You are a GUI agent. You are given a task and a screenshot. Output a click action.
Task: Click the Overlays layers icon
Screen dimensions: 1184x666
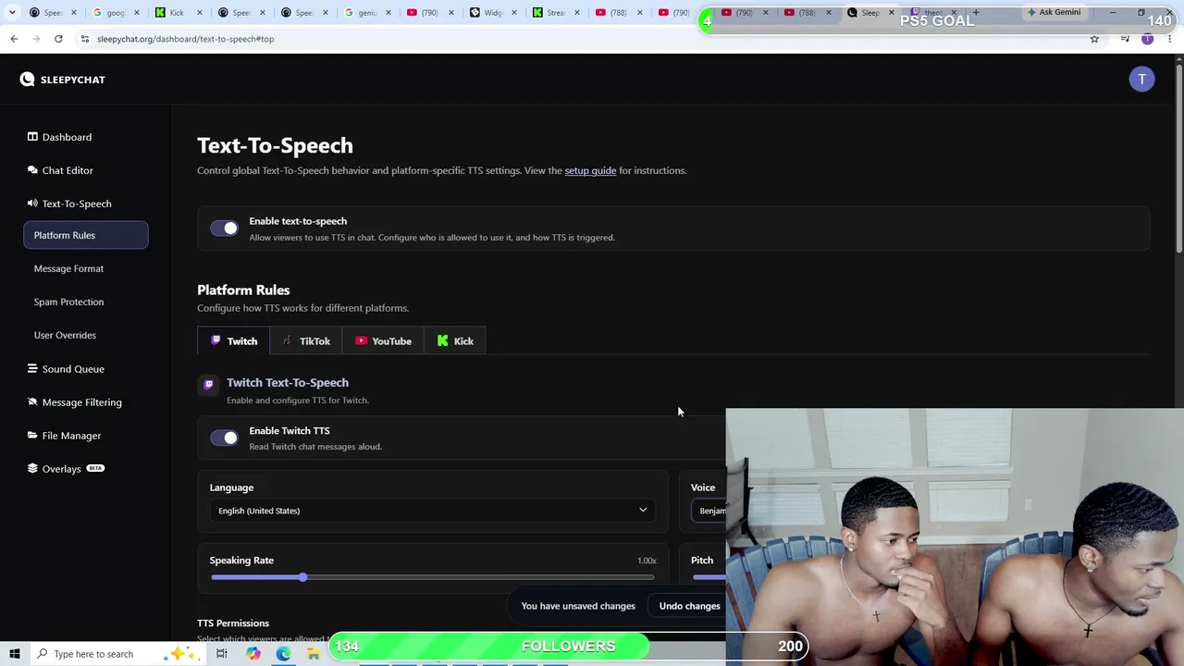tap(32, 469)
